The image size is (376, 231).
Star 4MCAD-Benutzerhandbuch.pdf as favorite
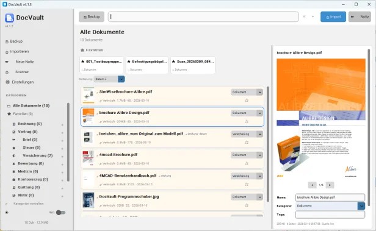click(247, 184)
